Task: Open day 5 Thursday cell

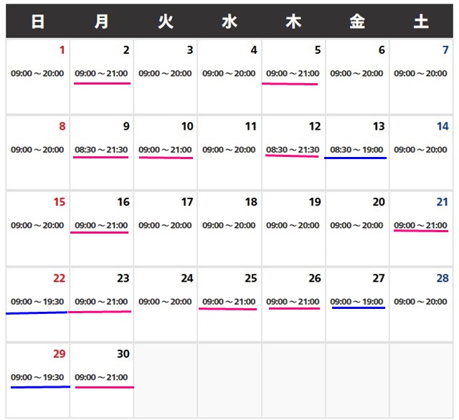Action: [x=293, y=75]
